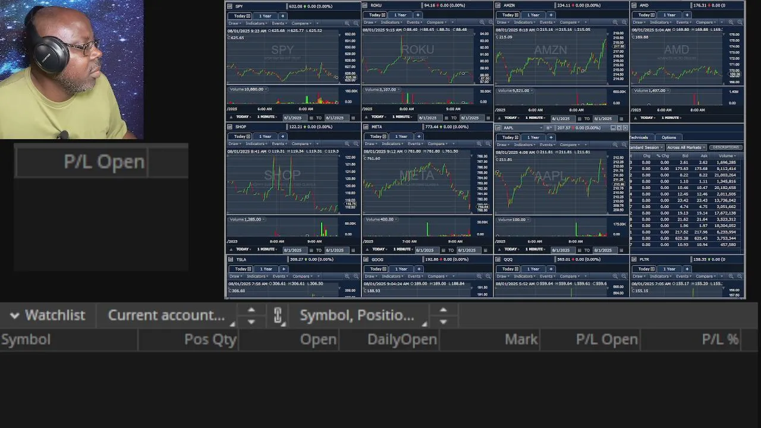761x428 pixels.
Task: Click the SPY panel window icon
Action: (229, 6)
